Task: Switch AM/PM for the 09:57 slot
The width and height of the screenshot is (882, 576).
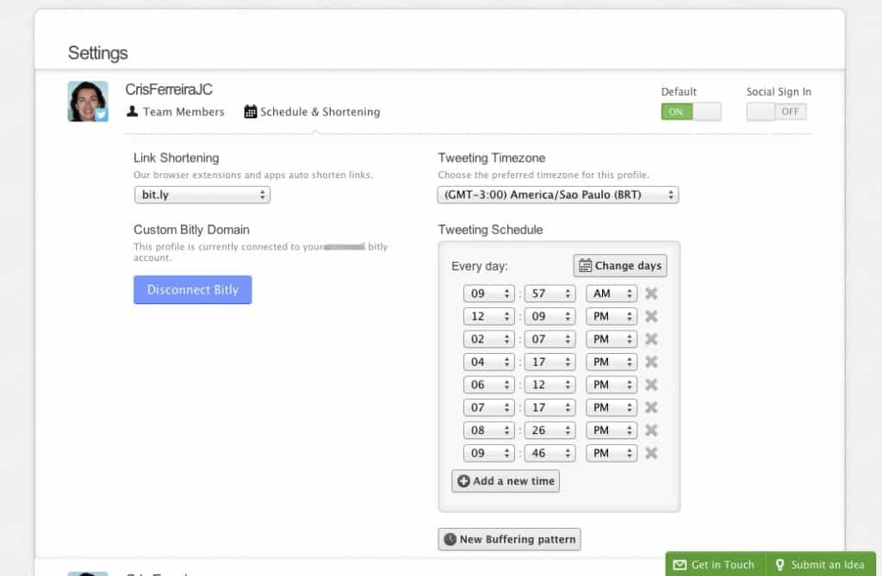Action: [x=612, y=294]
